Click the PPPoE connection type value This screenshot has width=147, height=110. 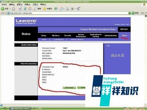[65, 67]
